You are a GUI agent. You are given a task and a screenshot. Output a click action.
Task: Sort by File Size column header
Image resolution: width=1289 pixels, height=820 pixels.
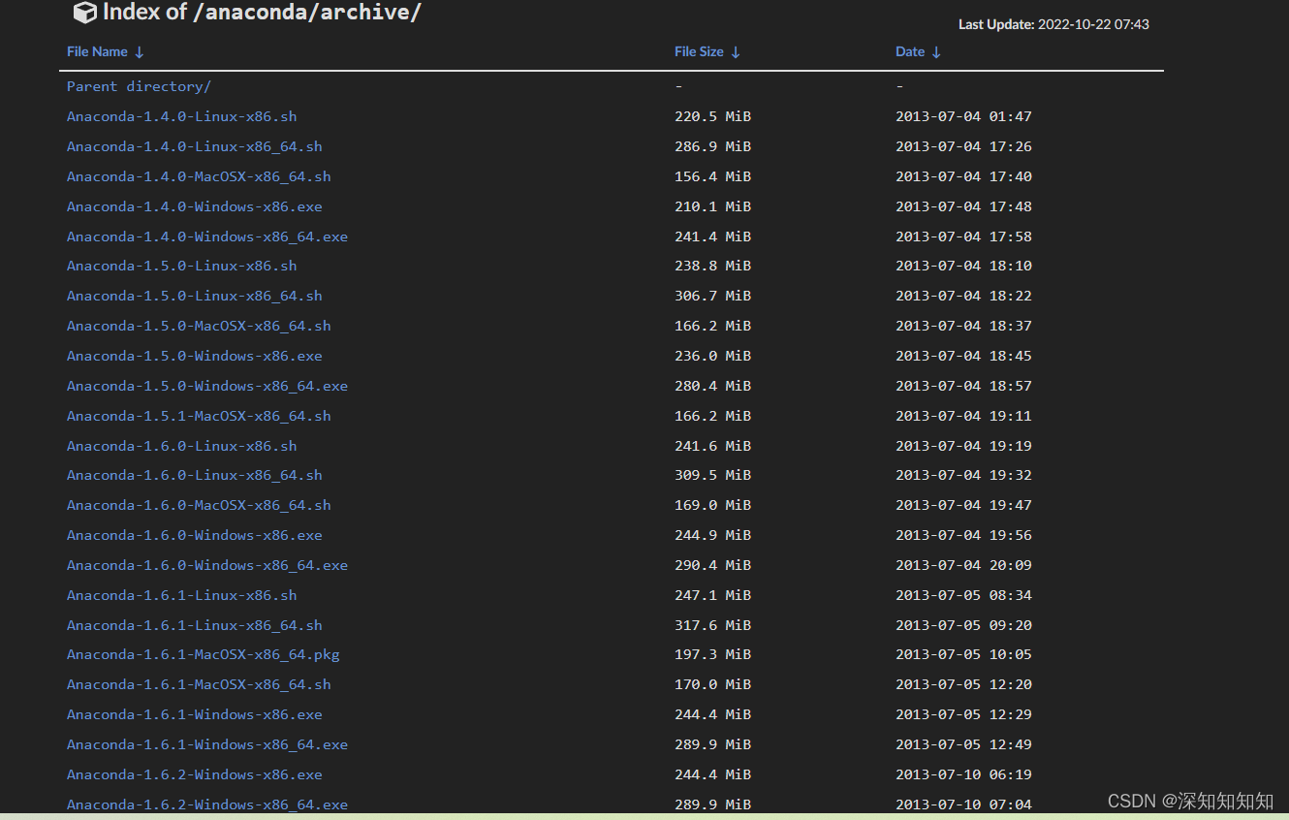707,52
